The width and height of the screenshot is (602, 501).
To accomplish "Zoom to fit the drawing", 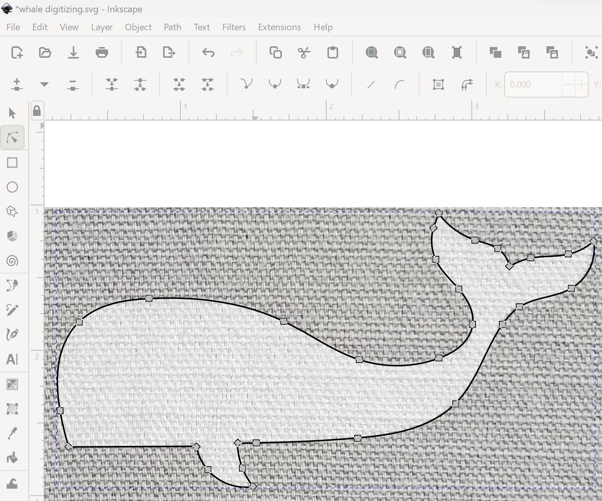I will (x=400, y=52).
